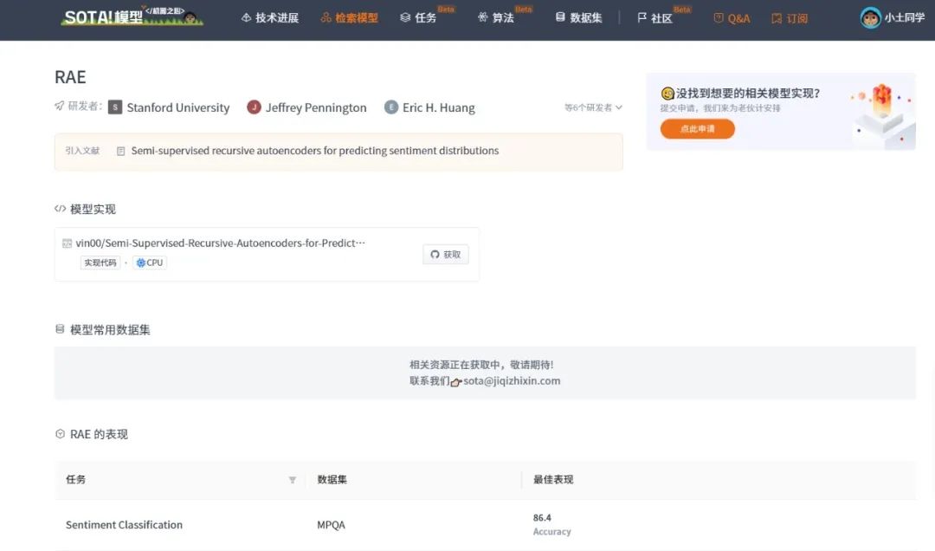The image size is (935, 551).
Task: Click the 小土同学 user avatar
Action: coord(869,17)
